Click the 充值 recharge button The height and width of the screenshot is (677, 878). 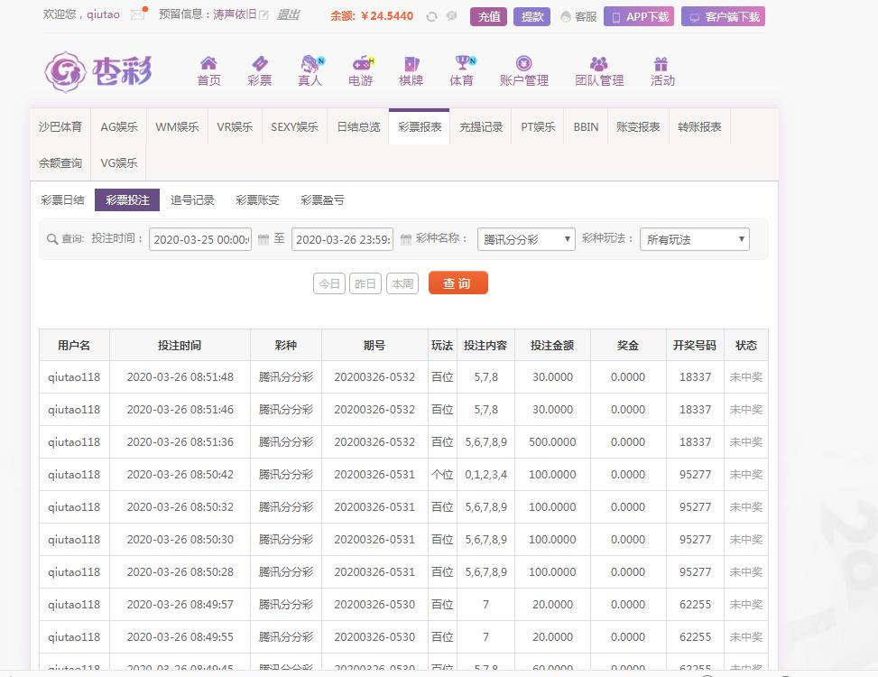(488, 16)
